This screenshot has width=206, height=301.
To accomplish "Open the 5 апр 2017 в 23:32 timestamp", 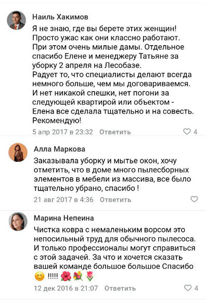I will pos(63,132).
